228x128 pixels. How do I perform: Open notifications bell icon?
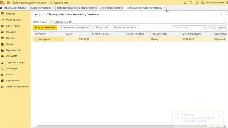click(x=185, y=2)
